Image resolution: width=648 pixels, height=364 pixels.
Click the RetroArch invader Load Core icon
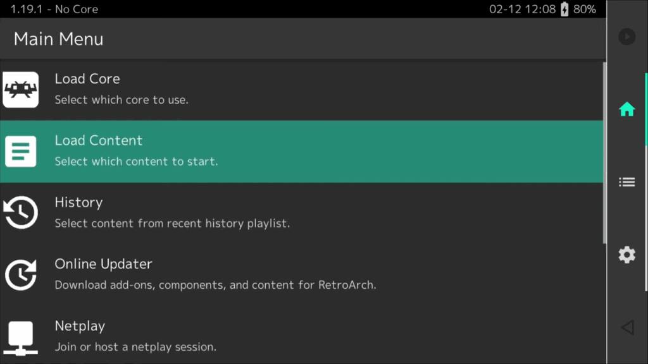point(21,90)
